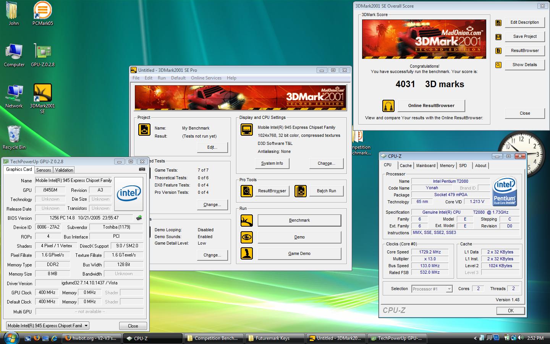This screenshot has width=550, height=344.
Task: Click Futuremark Keys taskbar button
Action: pos(275,338)
